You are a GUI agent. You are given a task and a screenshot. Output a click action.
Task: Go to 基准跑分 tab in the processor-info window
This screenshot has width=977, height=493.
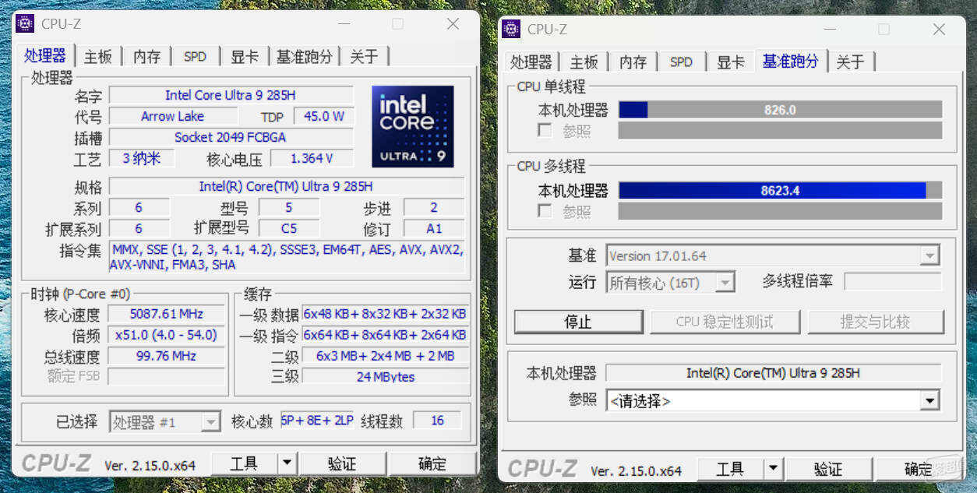click(x=305, y=56)
